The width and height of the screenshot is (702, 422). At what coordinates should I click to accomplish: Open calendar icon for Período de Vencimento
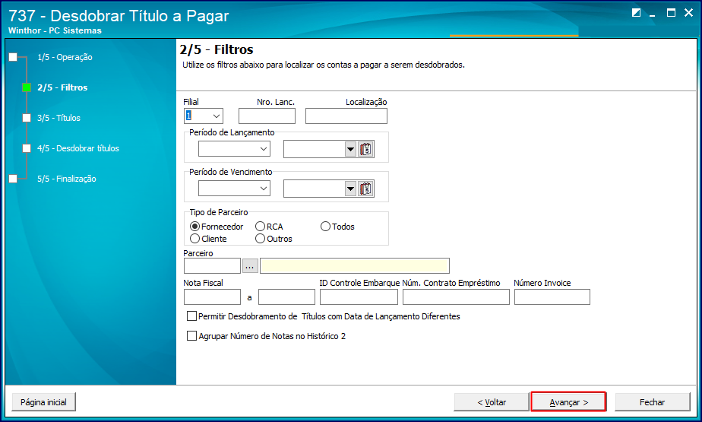tap(365, 189)
